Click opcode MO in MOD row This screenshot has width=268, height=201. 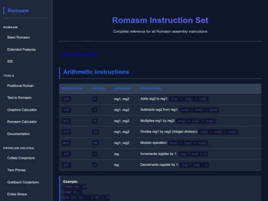[x=96, y=143]
